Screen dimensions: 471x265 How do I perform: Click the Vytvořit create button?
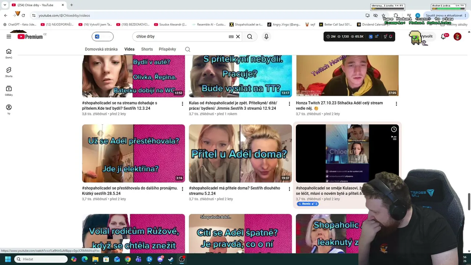click(427, 36)
